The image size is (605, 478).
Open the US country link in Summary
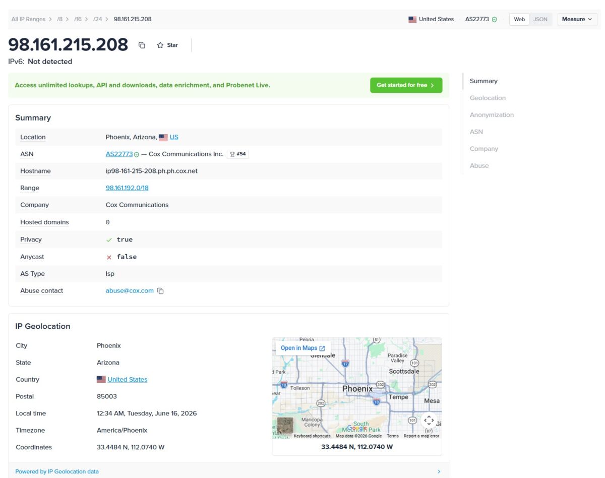pyautogui.click(x=174, y=137)
